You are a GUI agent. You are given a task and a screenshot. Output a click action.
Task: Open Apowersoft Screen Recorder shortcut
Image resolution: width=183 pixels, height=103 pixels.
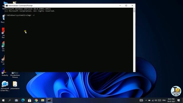[x=5, y=86]
